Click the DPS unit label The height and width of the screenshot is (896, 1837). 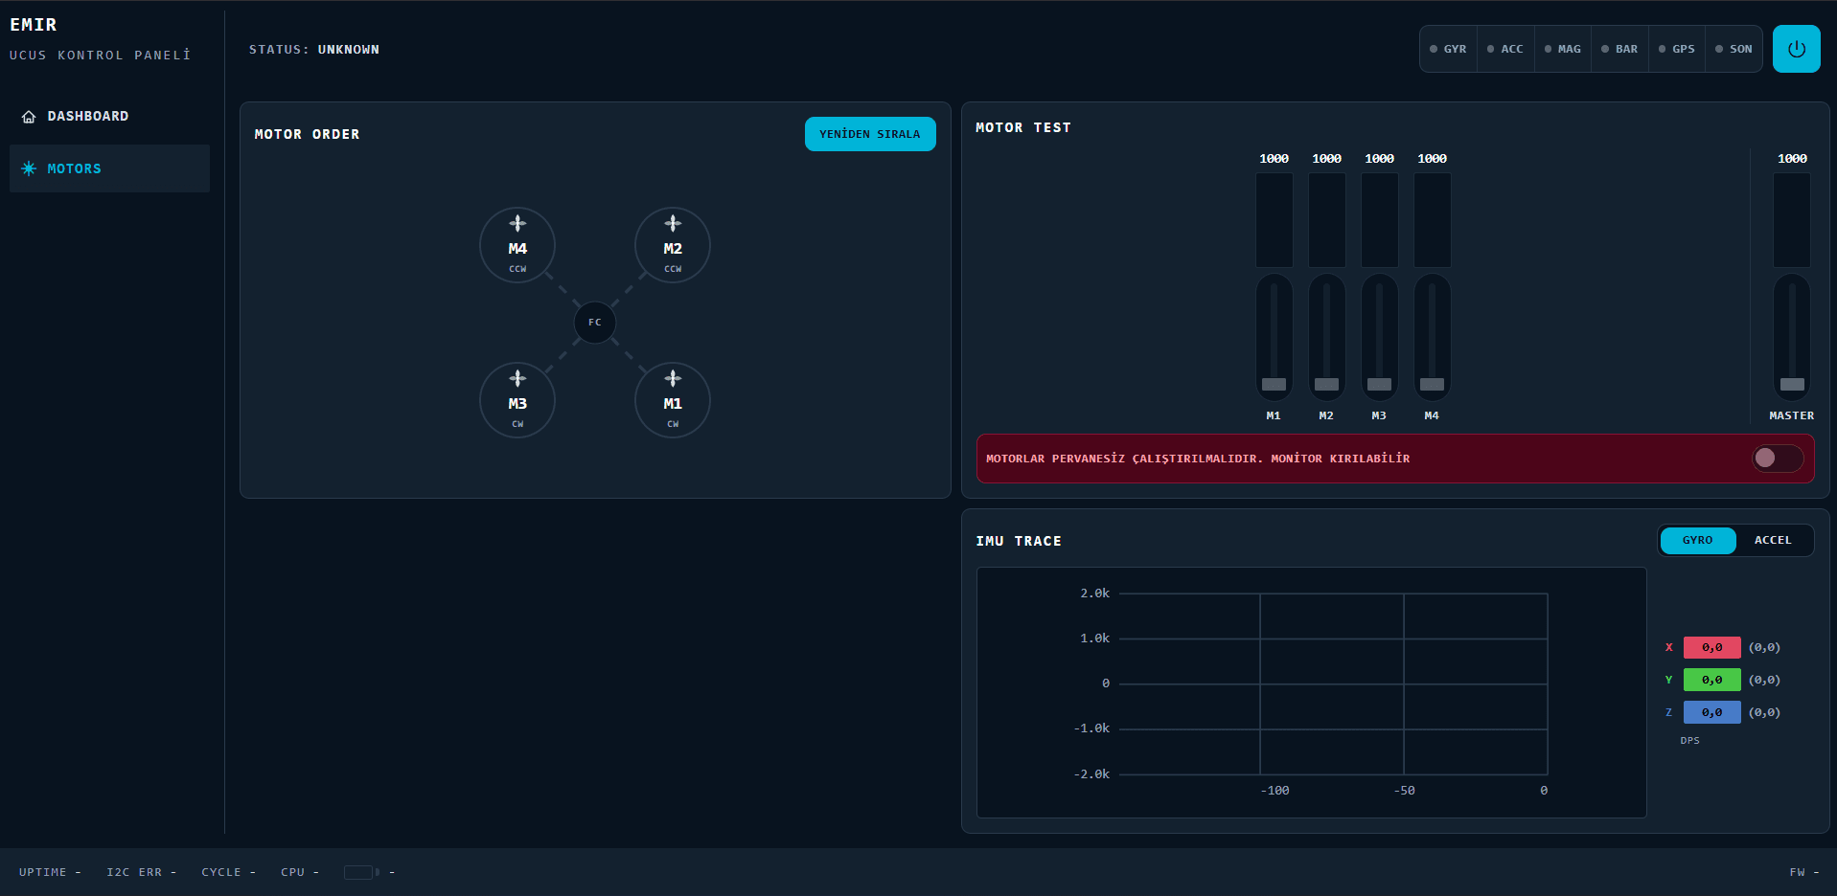(1689, 741)
